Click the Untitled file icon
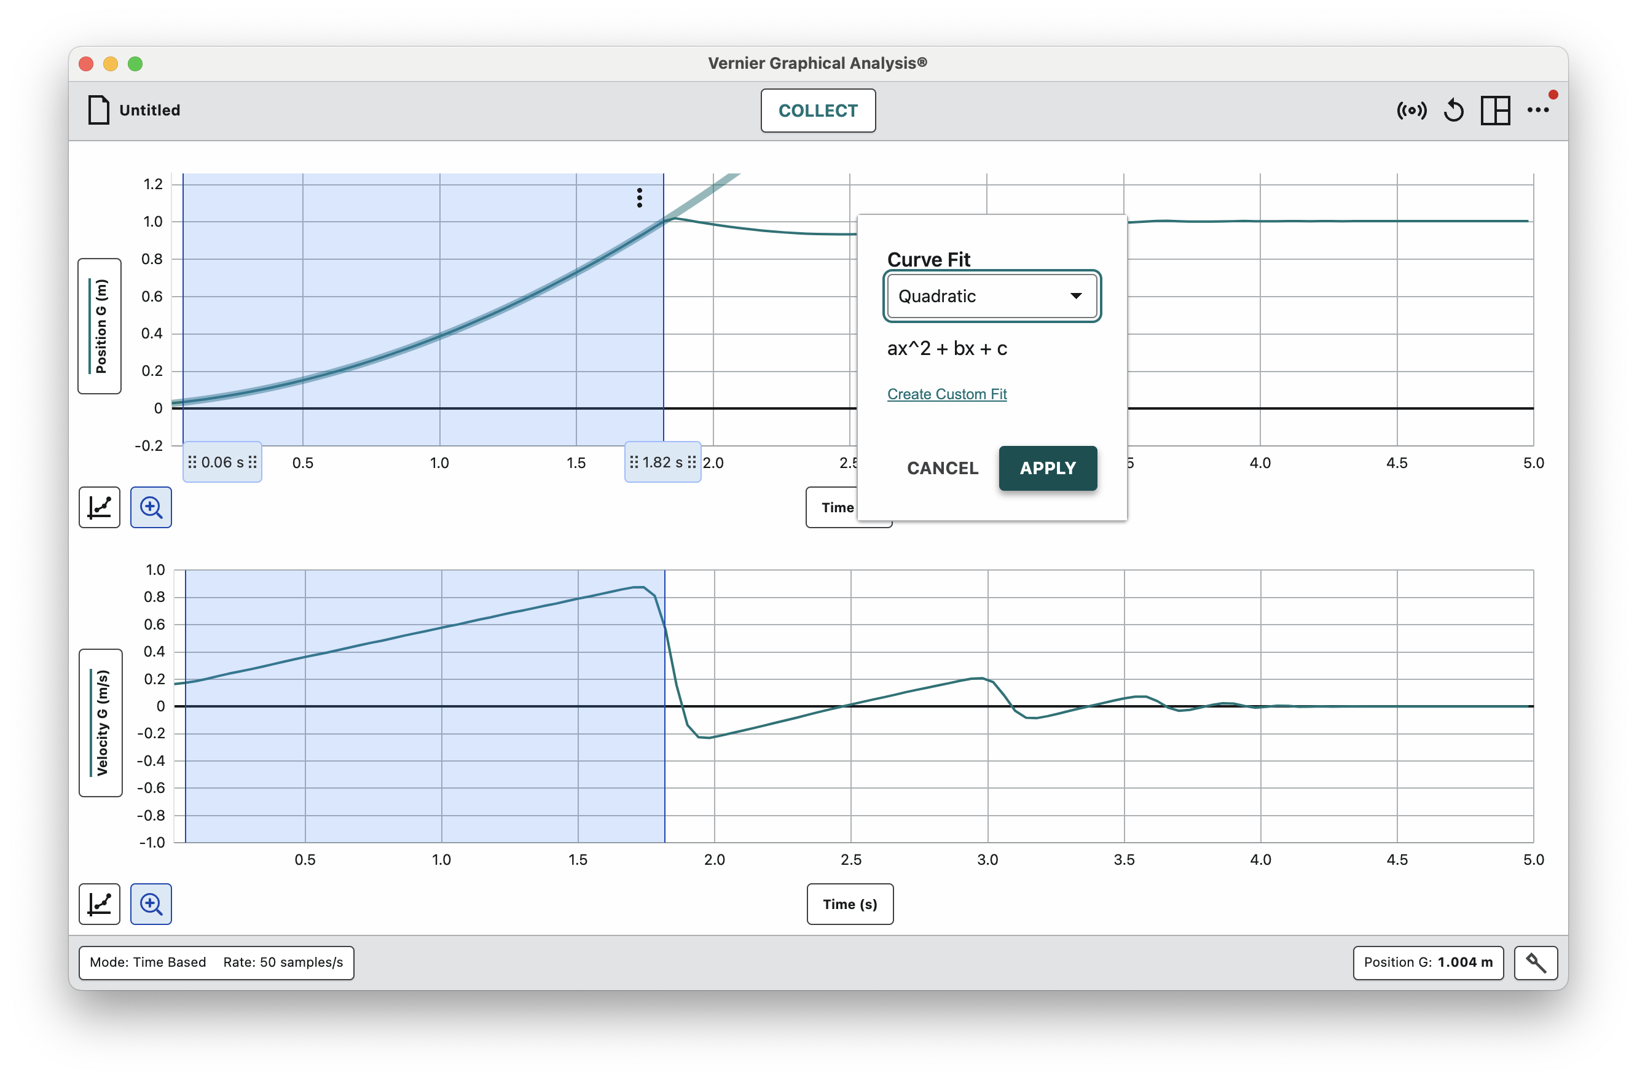 point(100,111)
